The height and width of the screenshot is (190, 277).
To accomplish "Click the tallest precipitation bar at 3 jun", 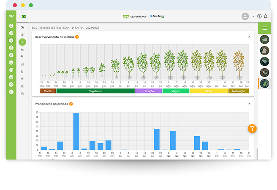I will [76, 131].
